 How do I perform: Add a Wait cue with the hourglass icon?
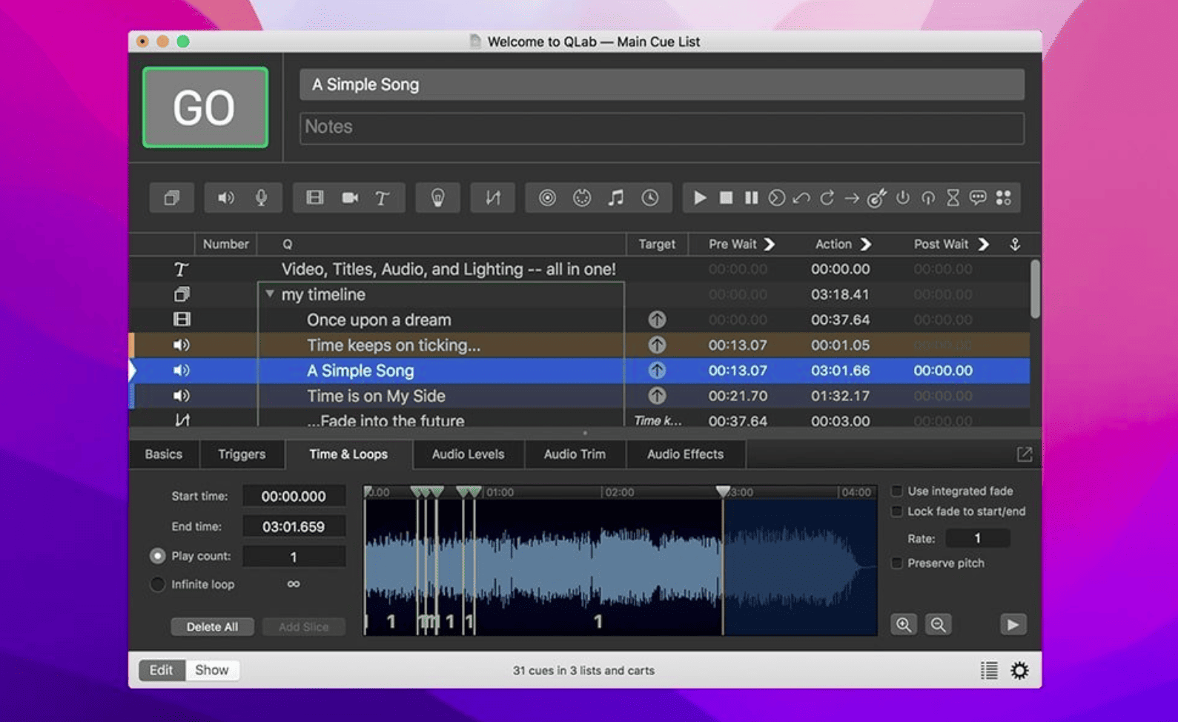click(x=953, y=198)
